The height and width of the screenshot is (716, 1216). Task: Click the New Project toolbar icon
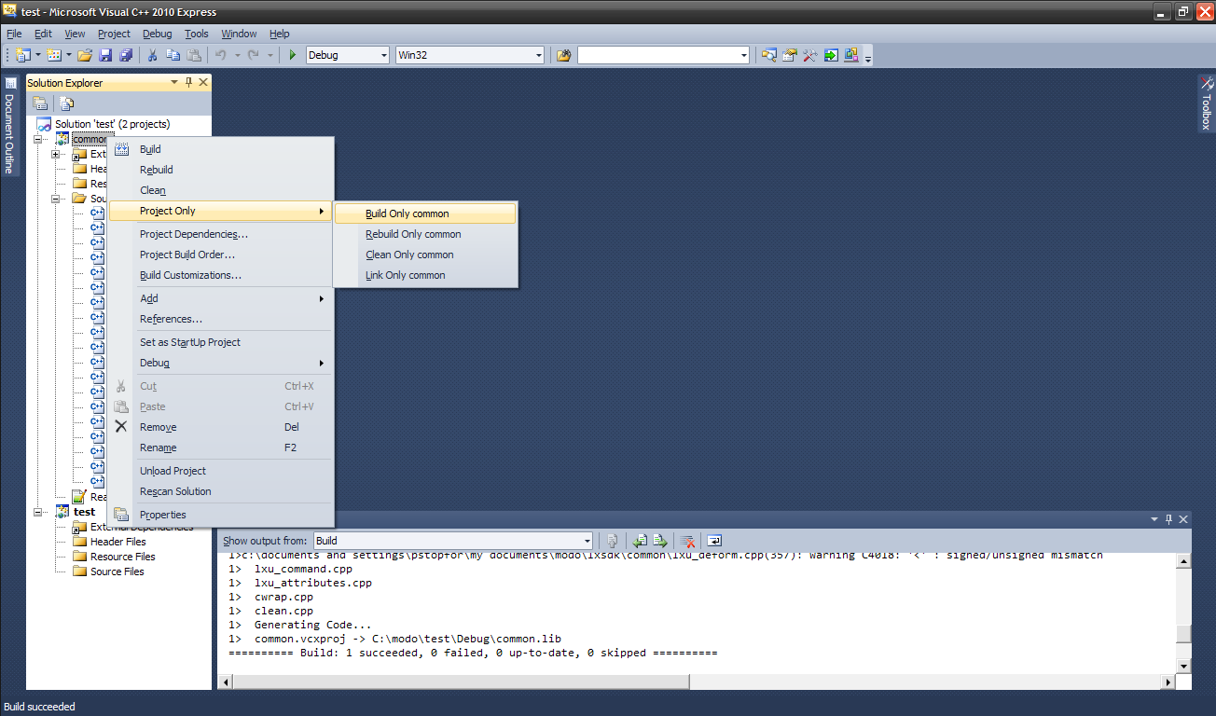click(22, 55)
